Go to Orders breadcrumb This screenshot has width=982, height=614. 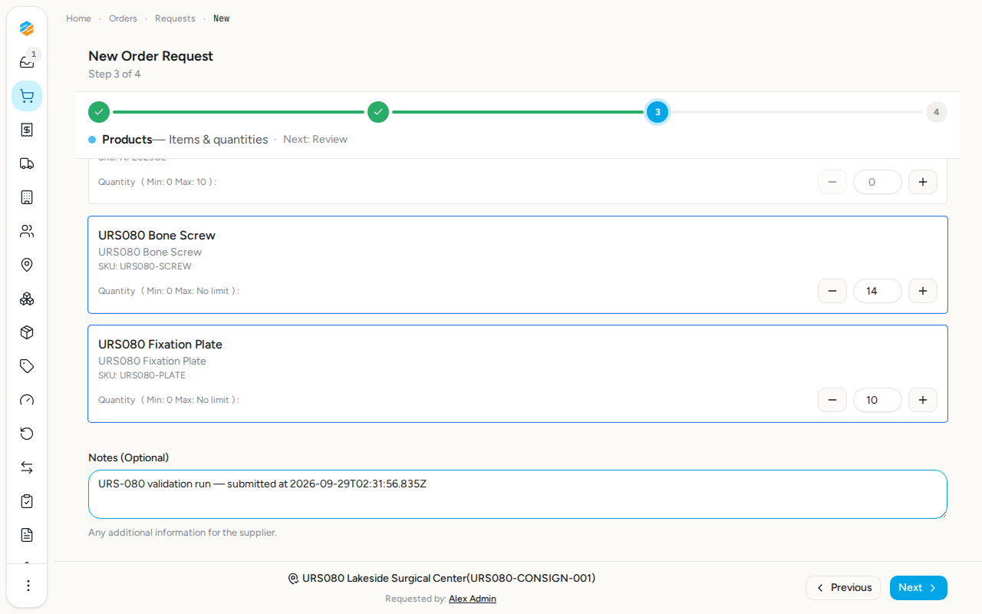pyautogui.click(x=123, y=18)
